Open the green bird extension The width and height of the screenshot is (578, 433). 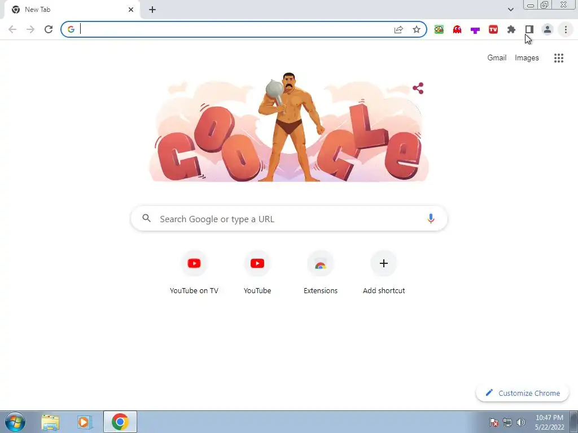coord(439,29)
